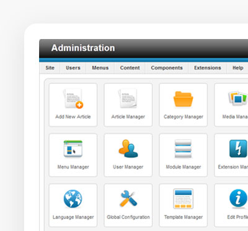Open the Extension Manager lightning icon
This screenshot has width=248, height=231.
pyautogui.click(x=238, y=149)
